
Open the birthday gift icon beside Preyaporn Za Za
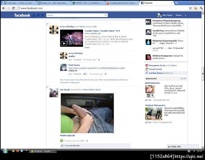point(147,66)
